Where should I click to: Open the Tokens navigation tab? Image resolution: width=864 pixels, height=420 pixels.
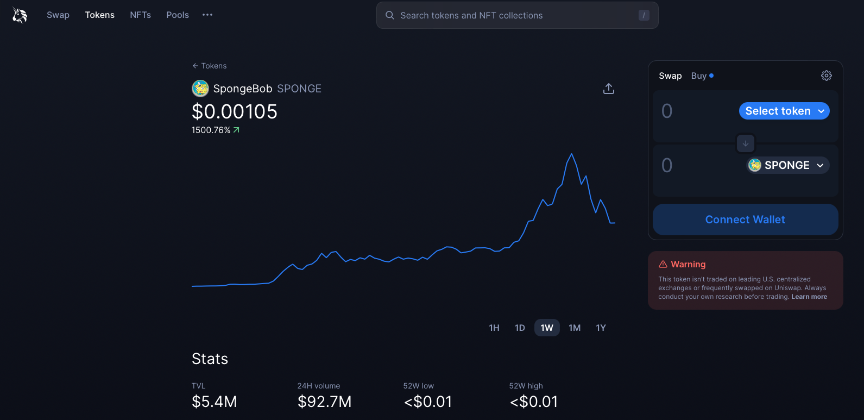click(100, 15)
